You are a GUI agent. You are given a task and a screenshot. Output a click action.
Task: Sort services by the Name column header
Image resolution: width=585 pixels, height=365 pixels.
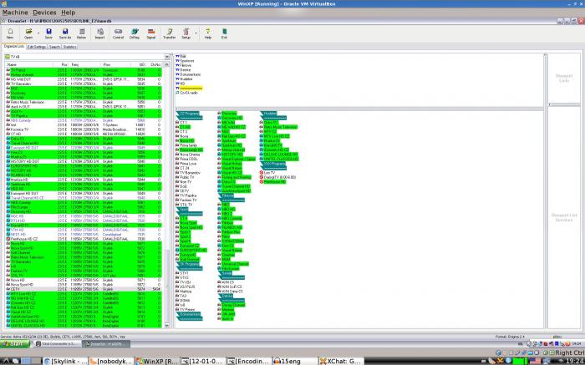point(29,65)
